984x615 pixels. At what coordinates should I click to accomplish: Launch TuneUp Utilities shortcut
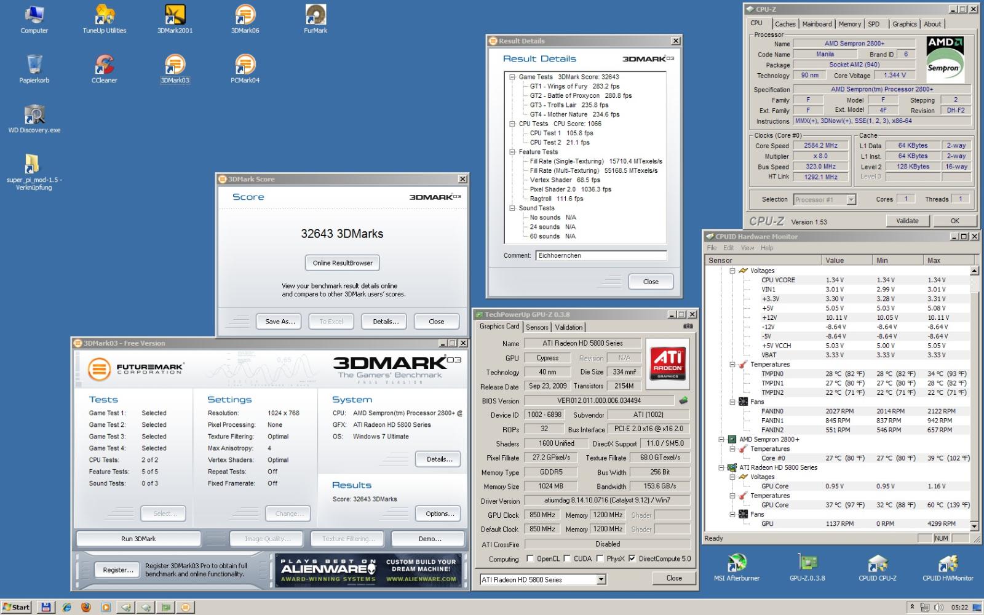(105, 19)
